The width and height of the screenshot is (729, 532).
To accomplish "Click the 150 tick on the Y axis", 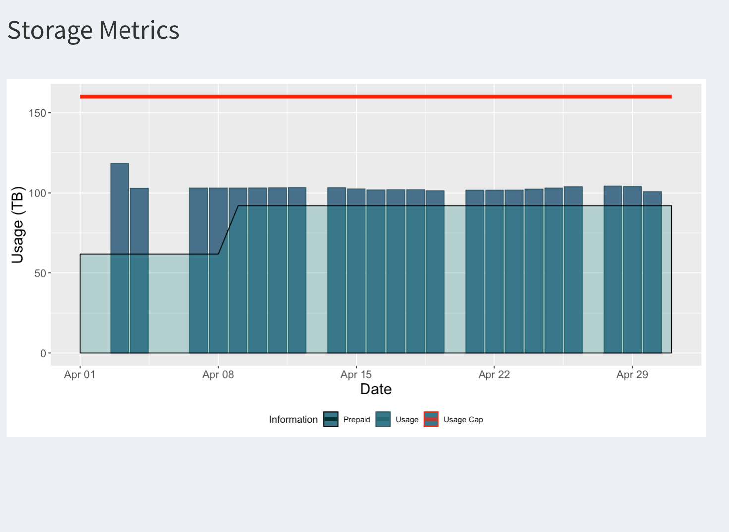I will click(x=37, y=113).
